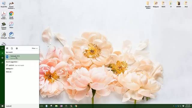The height and width of the screenshot is (108, 192).
Task: Expand the Store (2) results group
Action: coord(9,72)
